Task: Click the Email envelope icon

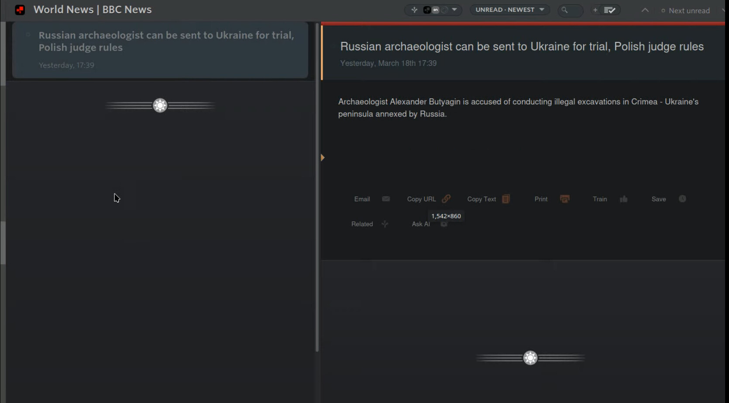Action: [x=385, y=199]
